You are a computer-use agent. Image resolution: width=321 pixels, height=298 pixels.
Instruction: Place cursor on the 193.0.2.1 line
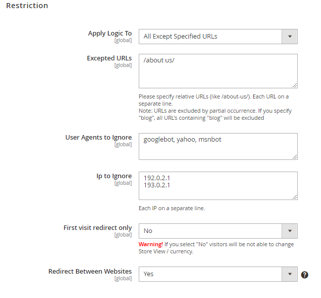[157, 186]
